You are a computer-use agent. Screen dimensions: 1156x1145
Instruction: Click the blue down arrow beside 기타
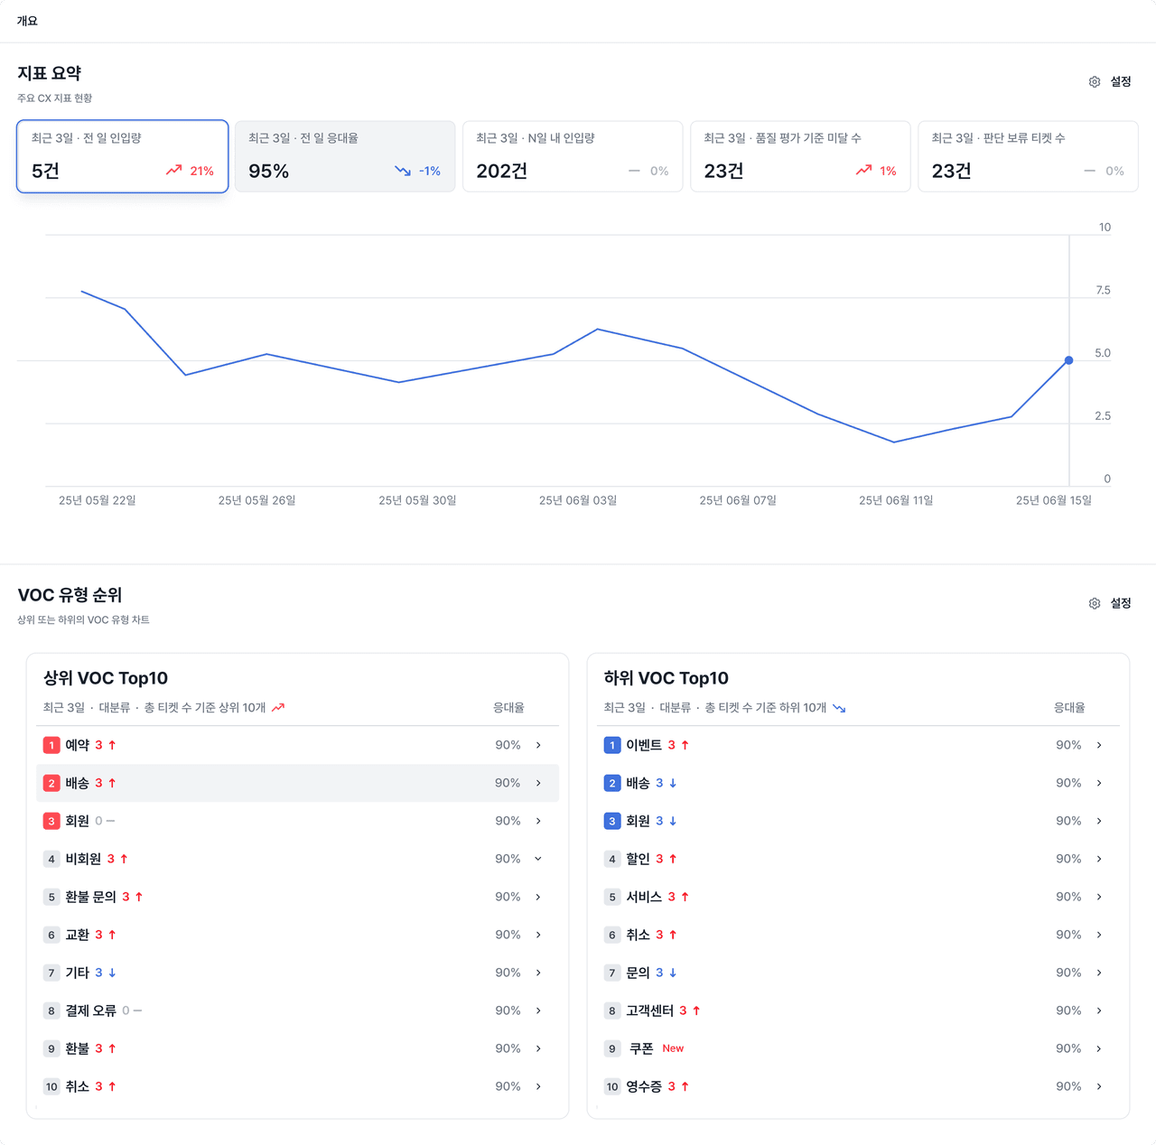pyautogui.click(x=112, y=973)
